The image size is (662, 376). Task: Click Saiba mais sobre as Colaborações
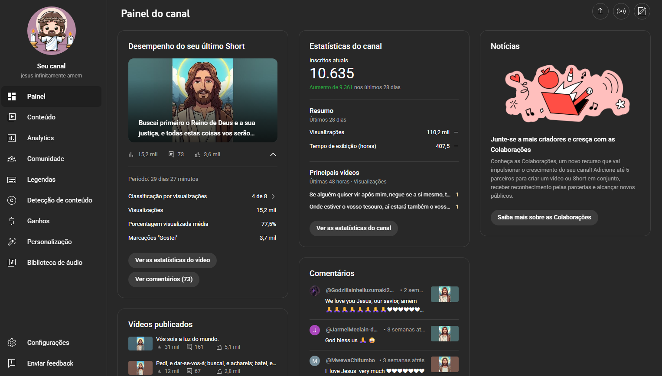(x=544, y=217)
